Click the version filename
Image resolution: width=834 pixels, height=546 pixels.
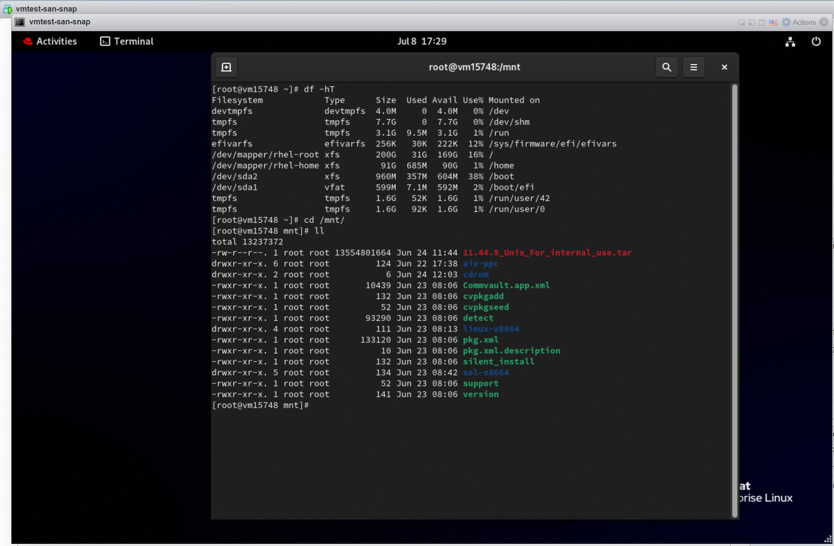tap(480, 394)
